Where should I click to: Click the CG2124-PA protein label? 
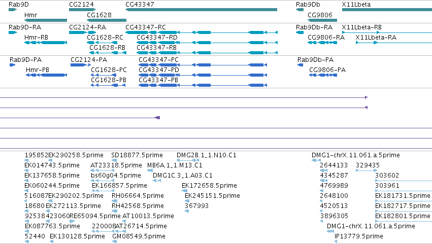(x=89, y=60)
